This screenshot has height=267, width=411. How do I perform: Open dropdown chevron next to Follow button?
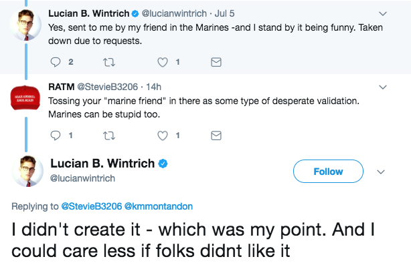[x=382, y=172]
